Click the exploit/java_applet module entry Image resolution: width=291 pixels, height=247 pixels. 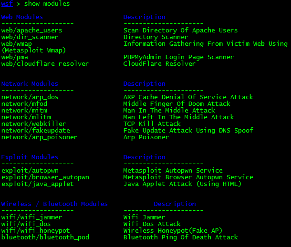38,184
